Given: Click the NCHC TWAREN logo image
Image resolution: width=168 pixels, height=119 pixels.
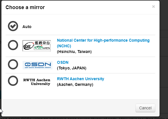Looking at the screenshot, I should pos(37,46).
